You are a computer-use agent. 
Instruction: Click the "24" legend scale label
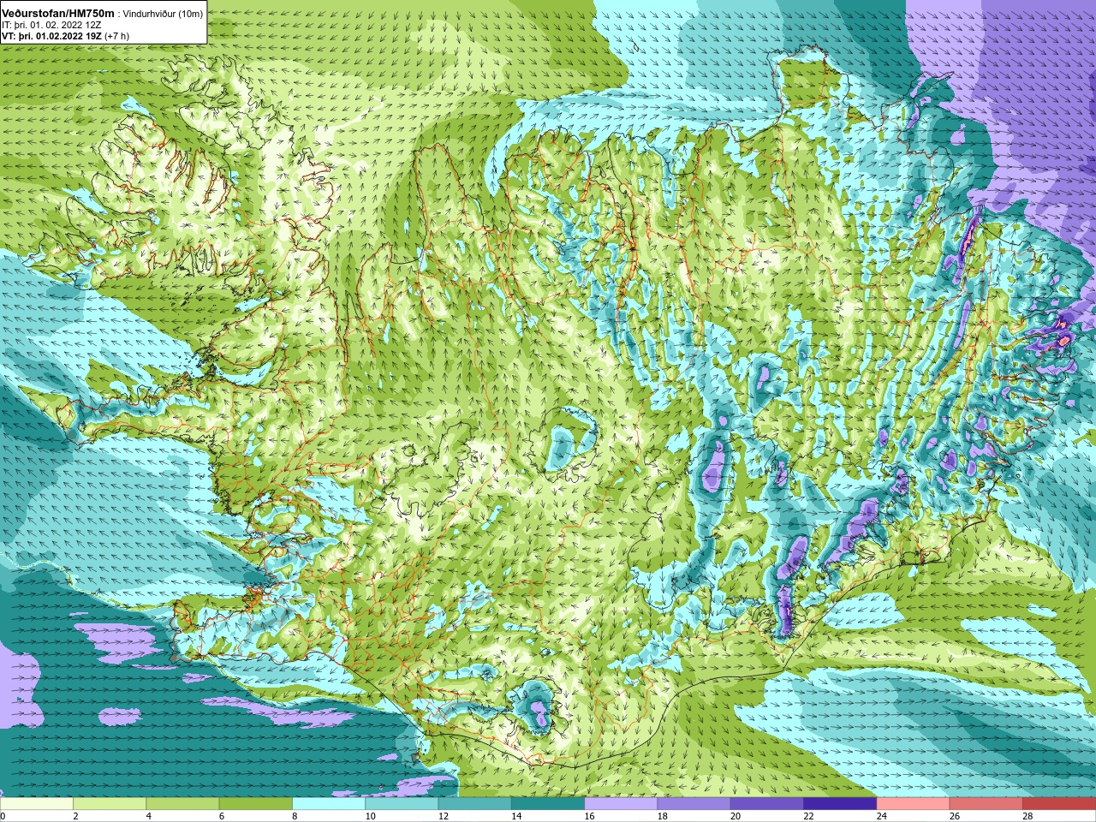[881, 816]
